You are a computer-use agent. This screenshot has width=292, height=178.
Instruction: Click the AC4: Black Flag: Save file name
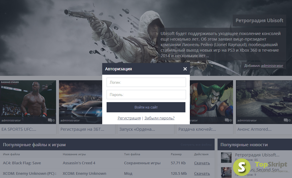[22, 163]
